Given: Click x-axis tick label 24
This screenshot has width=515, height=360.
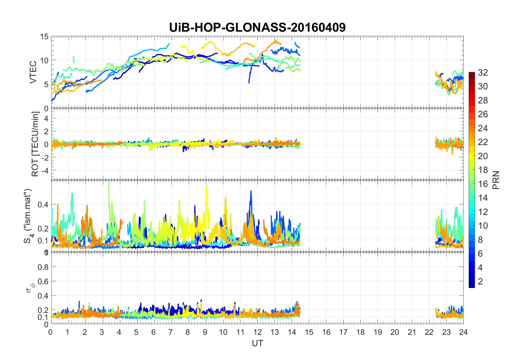Looking at the screenshot, I should pos(463,332).
